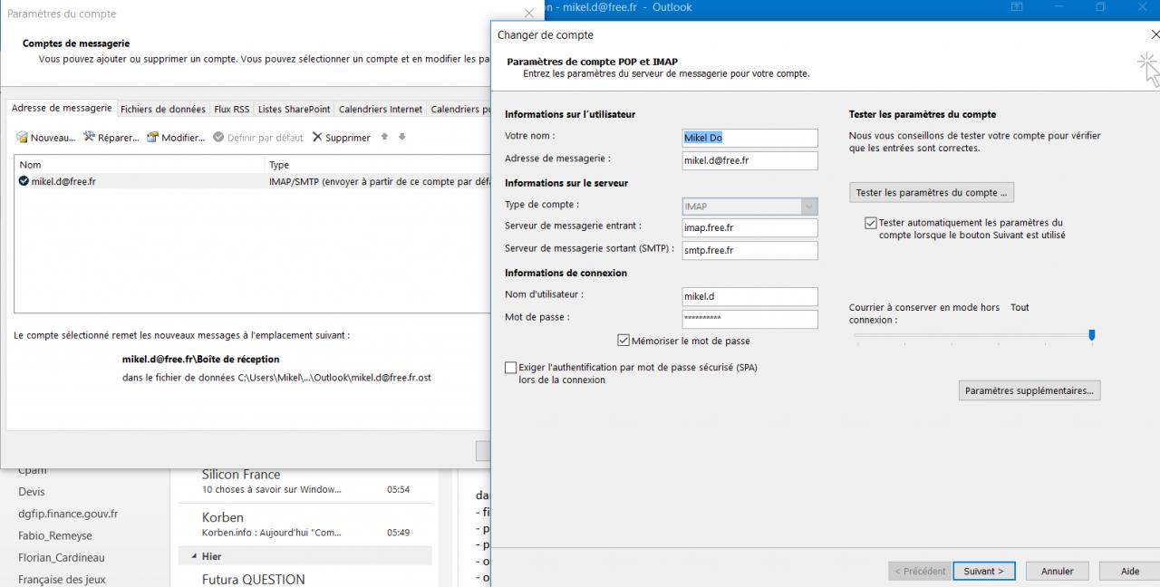Close the Changer de compte dialog
The image size is (1160, 587).
coord(1154,34)
